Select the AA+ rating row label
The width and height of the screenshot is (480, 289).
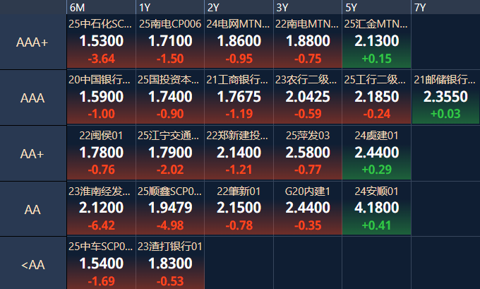[x=32, y=153]
